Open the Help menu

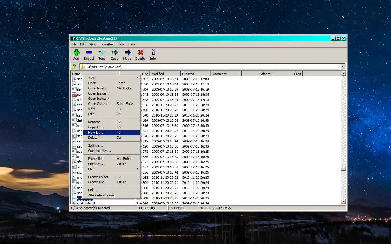coord(131,44)
